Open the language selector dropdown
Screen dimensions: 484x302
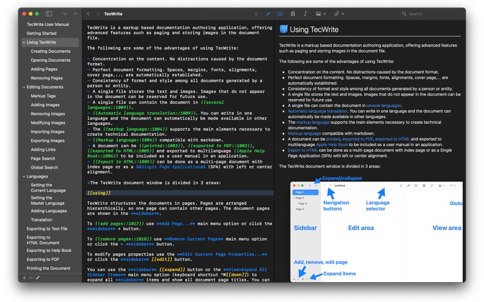231,13
